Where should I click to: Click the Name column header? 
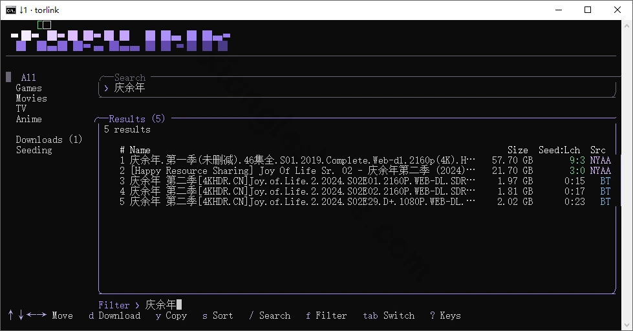click(140, 150)
